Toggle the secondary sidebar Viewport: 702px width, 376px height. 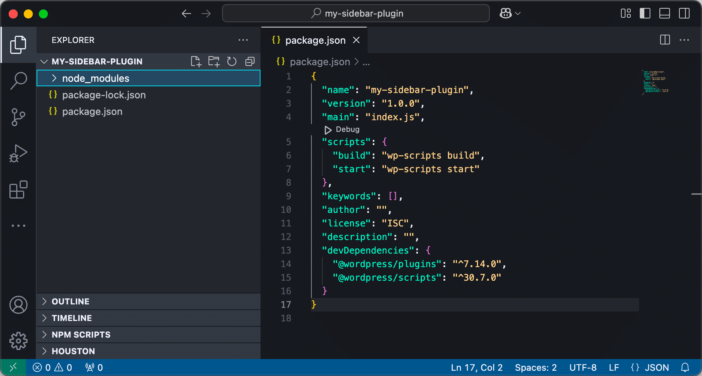[684, 13]
